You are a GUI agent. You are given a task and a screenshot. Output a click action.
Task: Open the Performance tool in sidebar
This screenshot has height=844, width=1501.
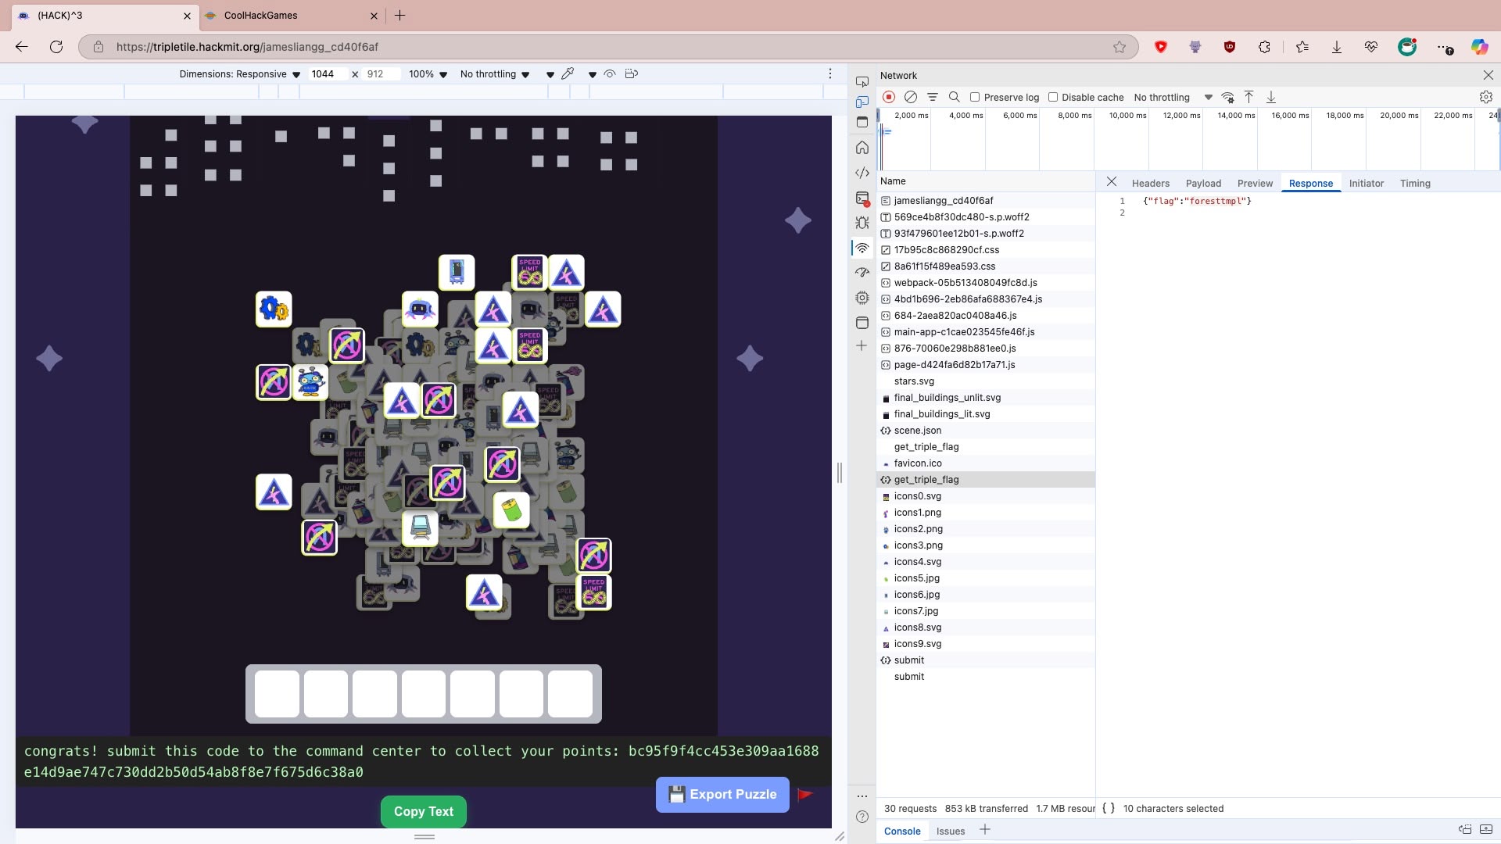(862, 272)
